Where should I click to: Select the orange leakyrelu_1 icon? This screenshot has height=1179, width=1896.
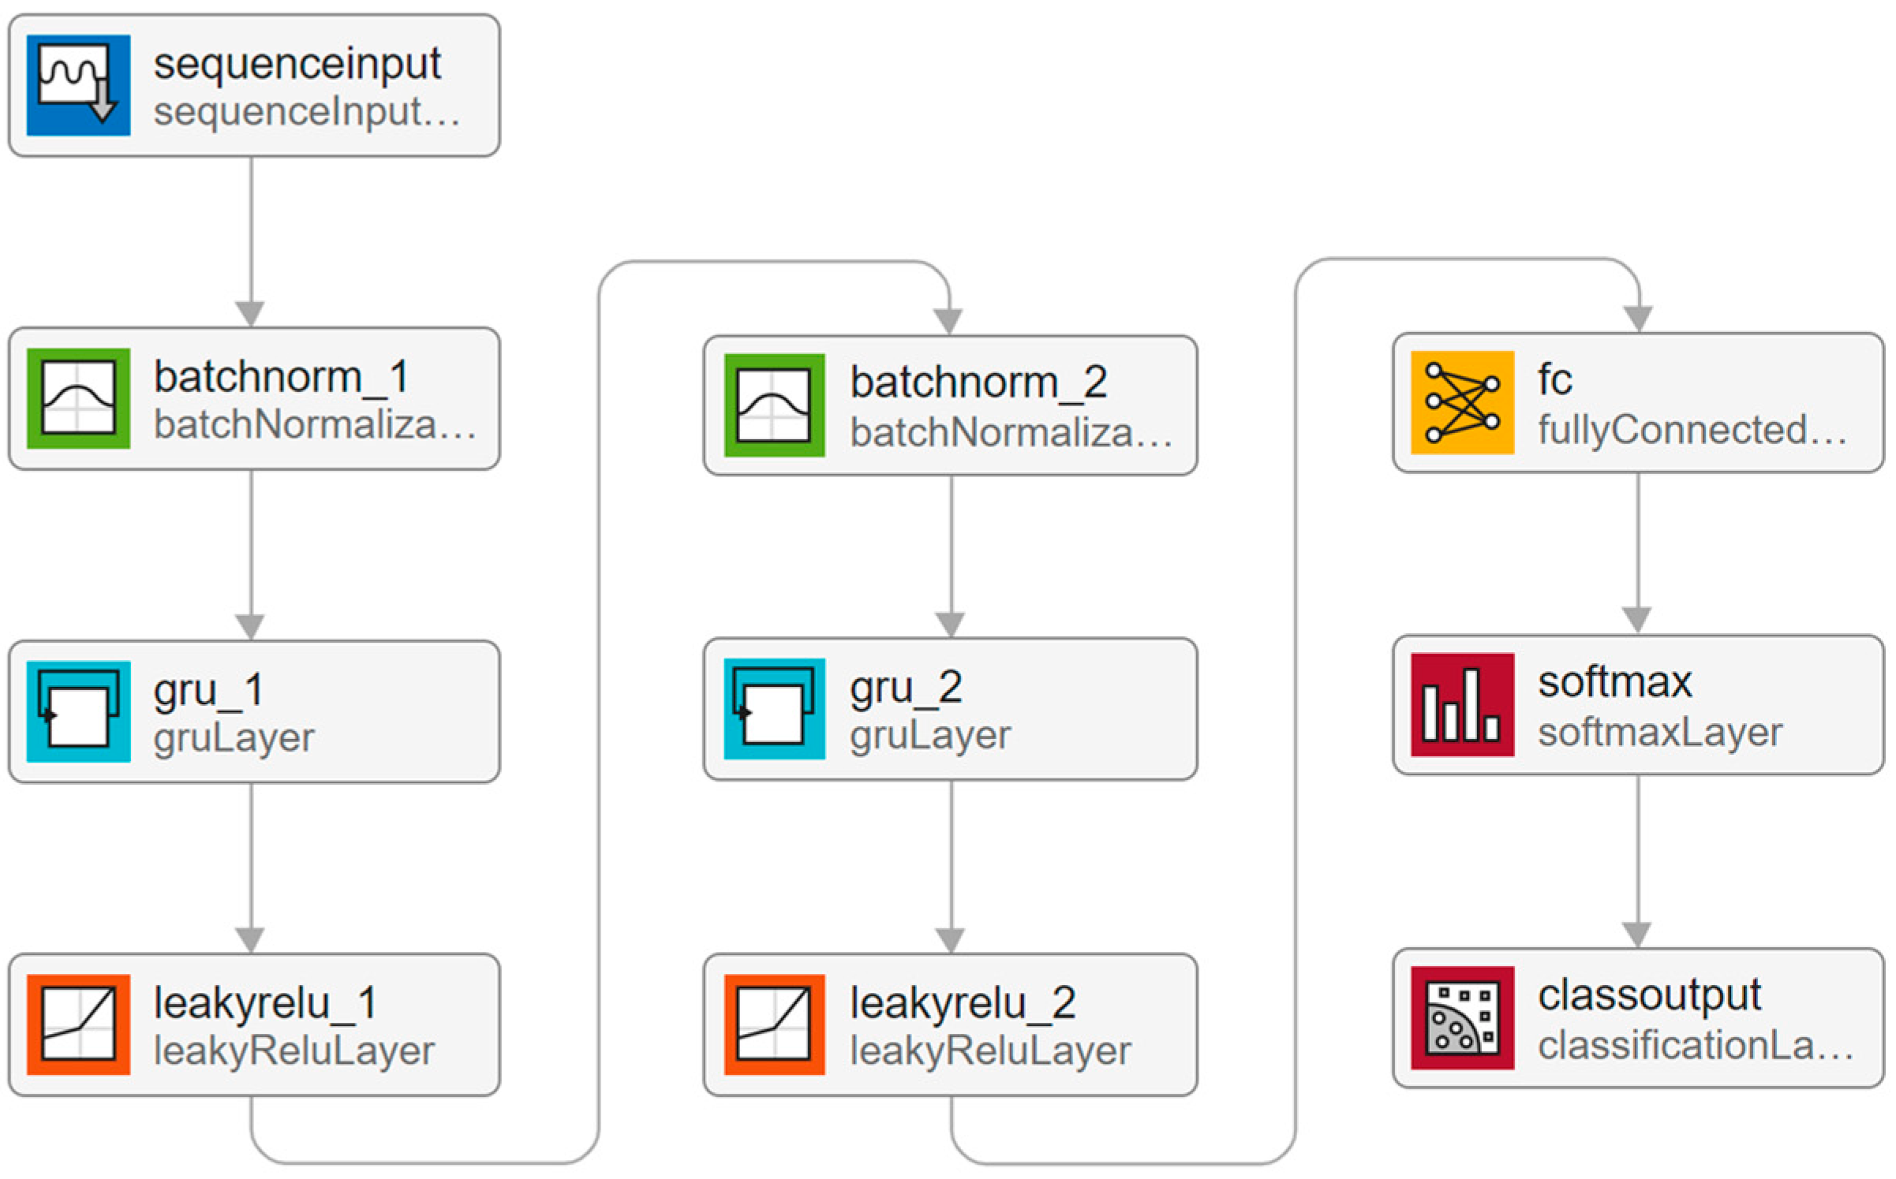click(x=78, y=1024)
